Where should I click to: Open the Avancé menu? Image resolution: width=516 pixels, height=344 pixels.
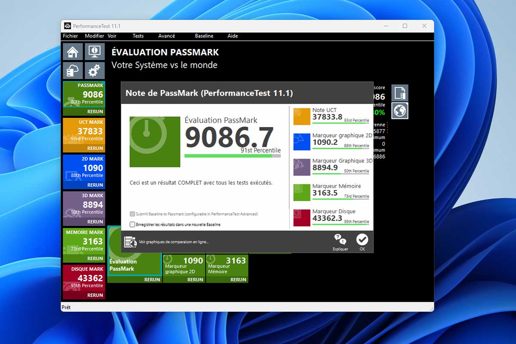pyautogui.click(x=166, y=36)
